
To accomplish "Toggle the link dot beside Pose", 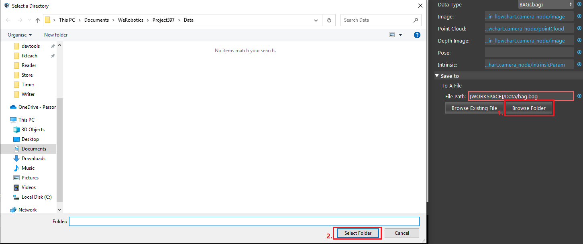I will coord(579,52).
